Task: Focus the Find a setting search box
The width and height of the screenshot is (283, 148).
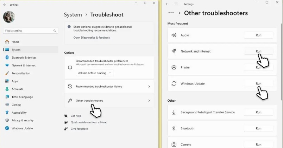Action: [x=31, y=31]
